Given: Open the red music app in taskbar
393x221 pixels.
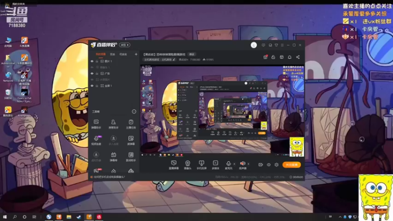Looking at the screenshot, I should [99, 217].
